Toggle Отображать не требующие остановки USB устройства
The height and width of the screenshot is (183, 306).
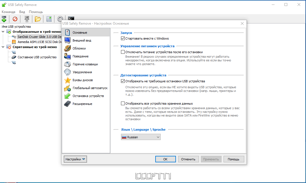click(x=123, y=81)
